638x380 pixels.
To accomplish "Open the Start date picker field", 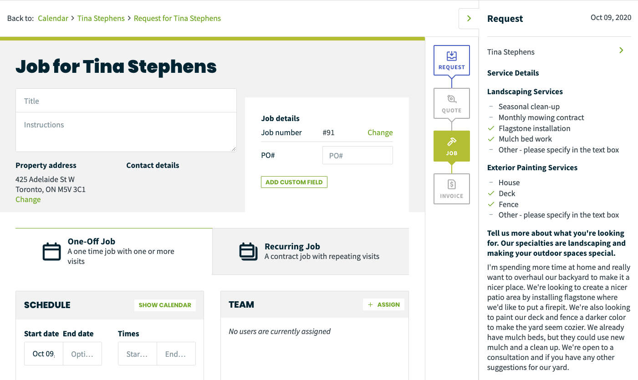I will 44,354.
